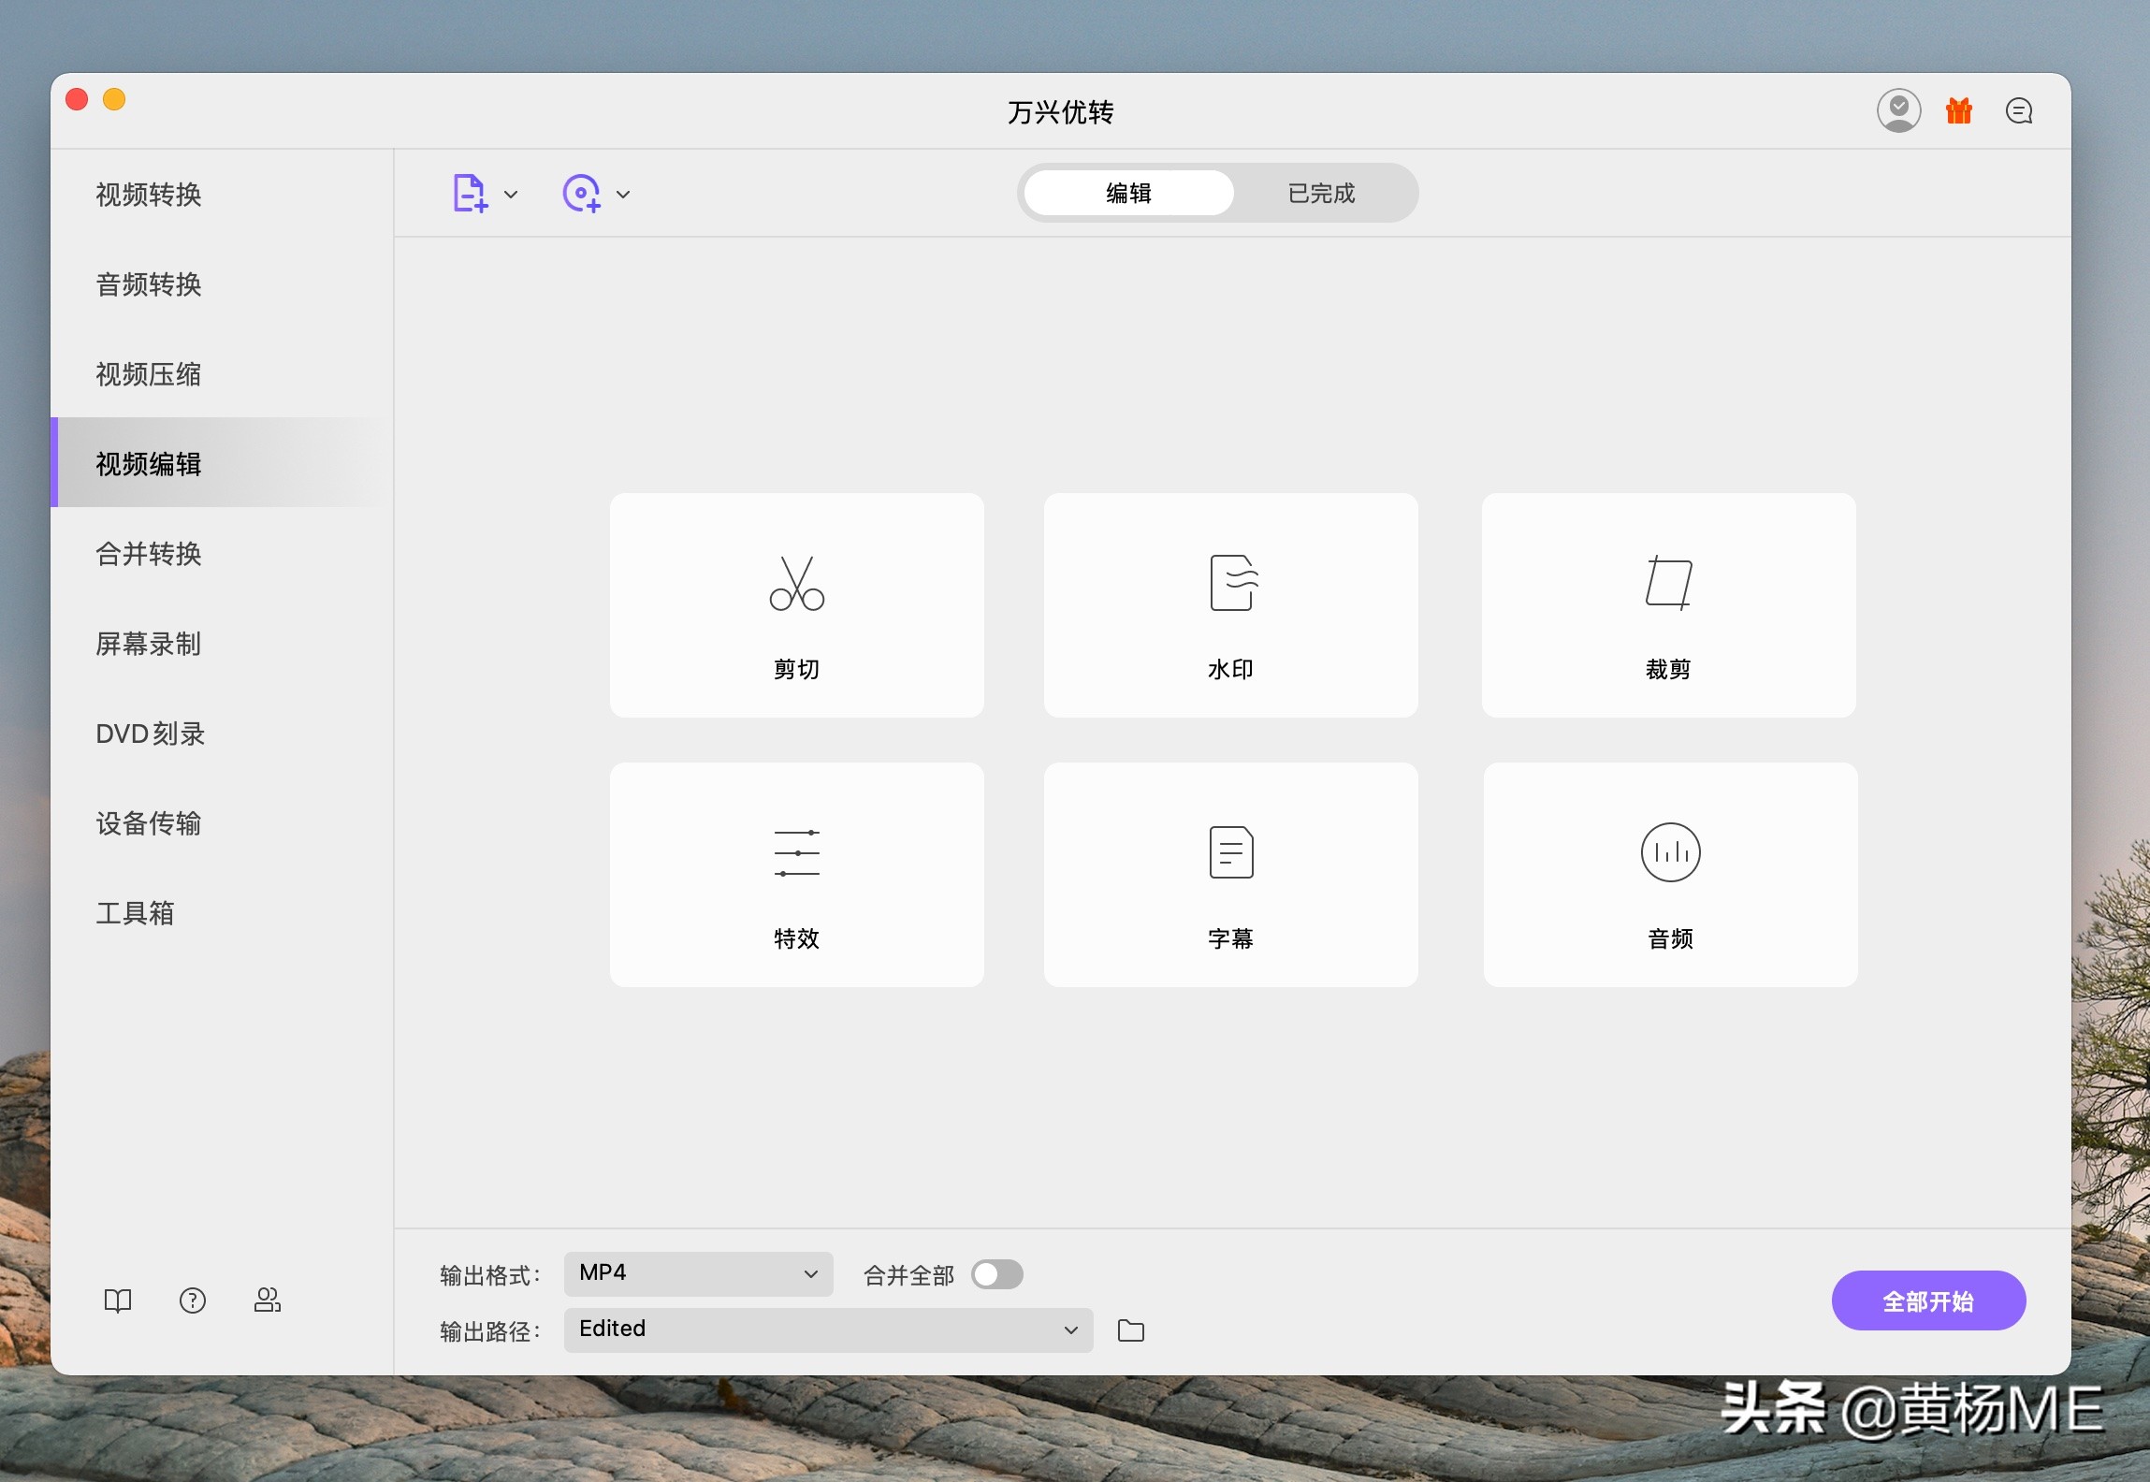The image size is (2150, 1482).
Task: Minimize the window with yellow button
Action: click(114, 99)
